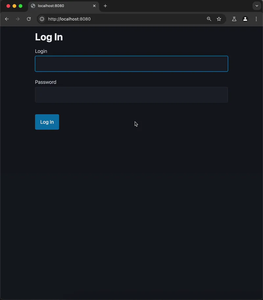Click the forward navigation arrow

18,19
